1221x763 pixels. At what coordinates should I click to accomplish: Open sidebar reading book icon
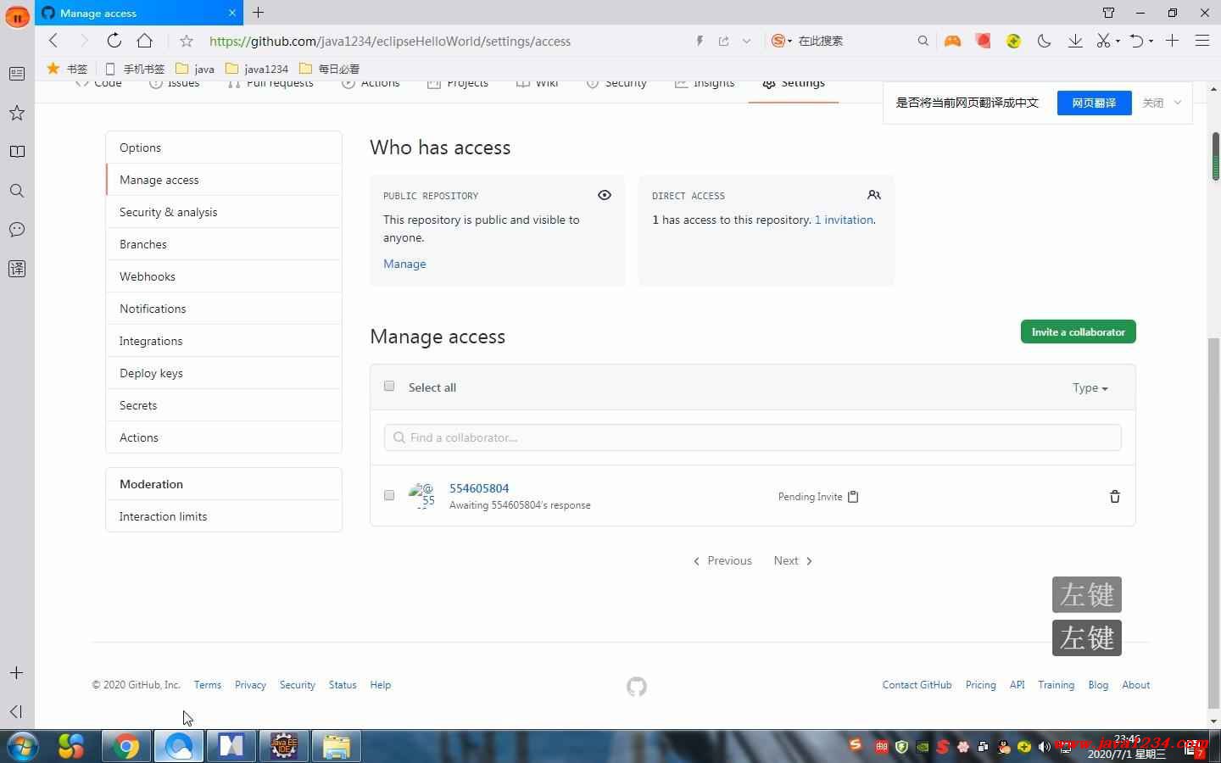coord(17,152)
